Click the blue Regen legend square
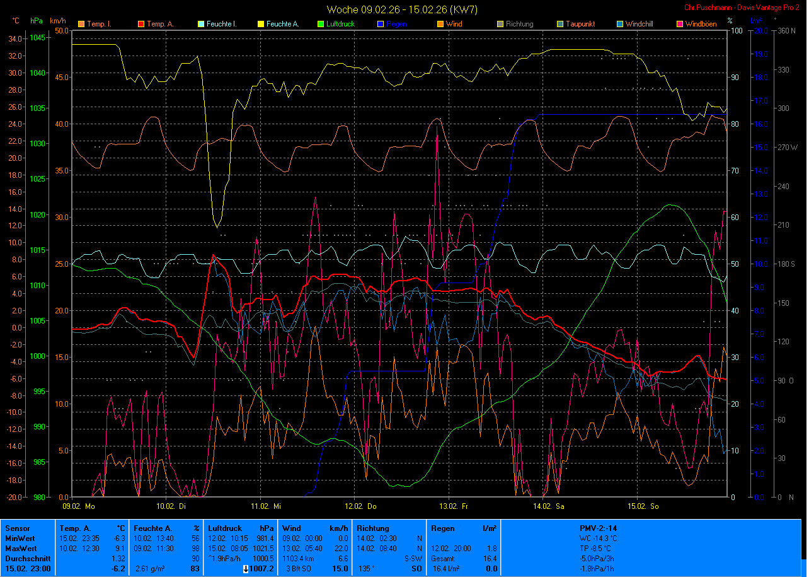The height and width of the screenshot is (577, 809). point(380,24)
